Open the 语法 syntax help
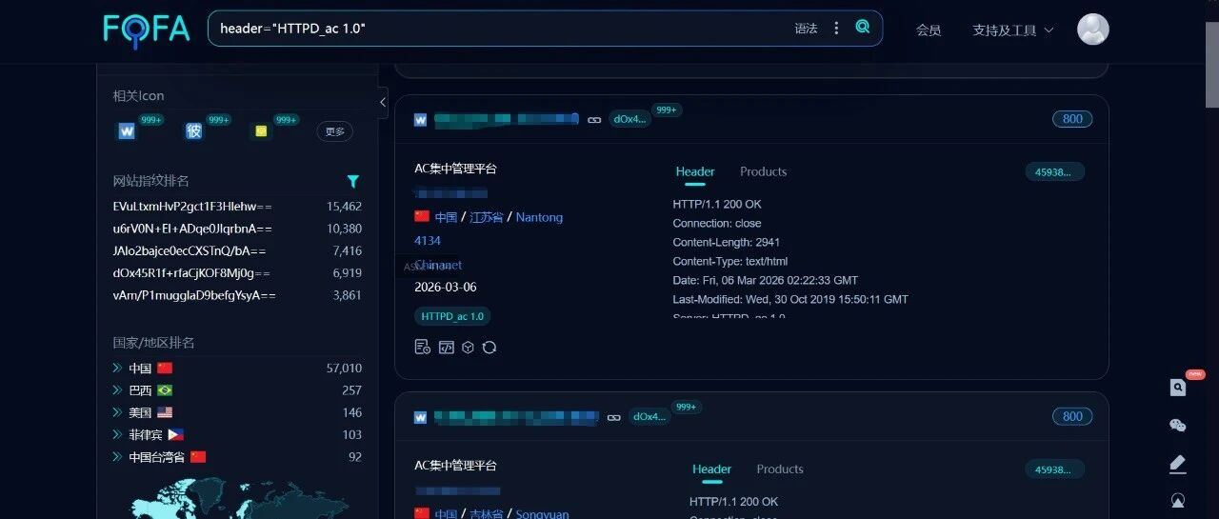The width and height of the screenshot is (1219, 519). coord(806,29)
